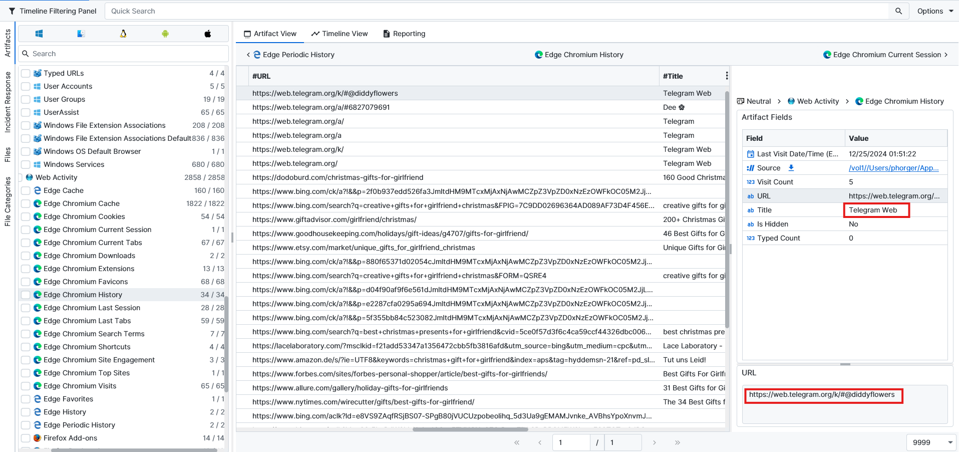The width and height of the screenshot is (959, 452).
Task: Select the Windows platform filter icon
Action: (x=39, y=34)
